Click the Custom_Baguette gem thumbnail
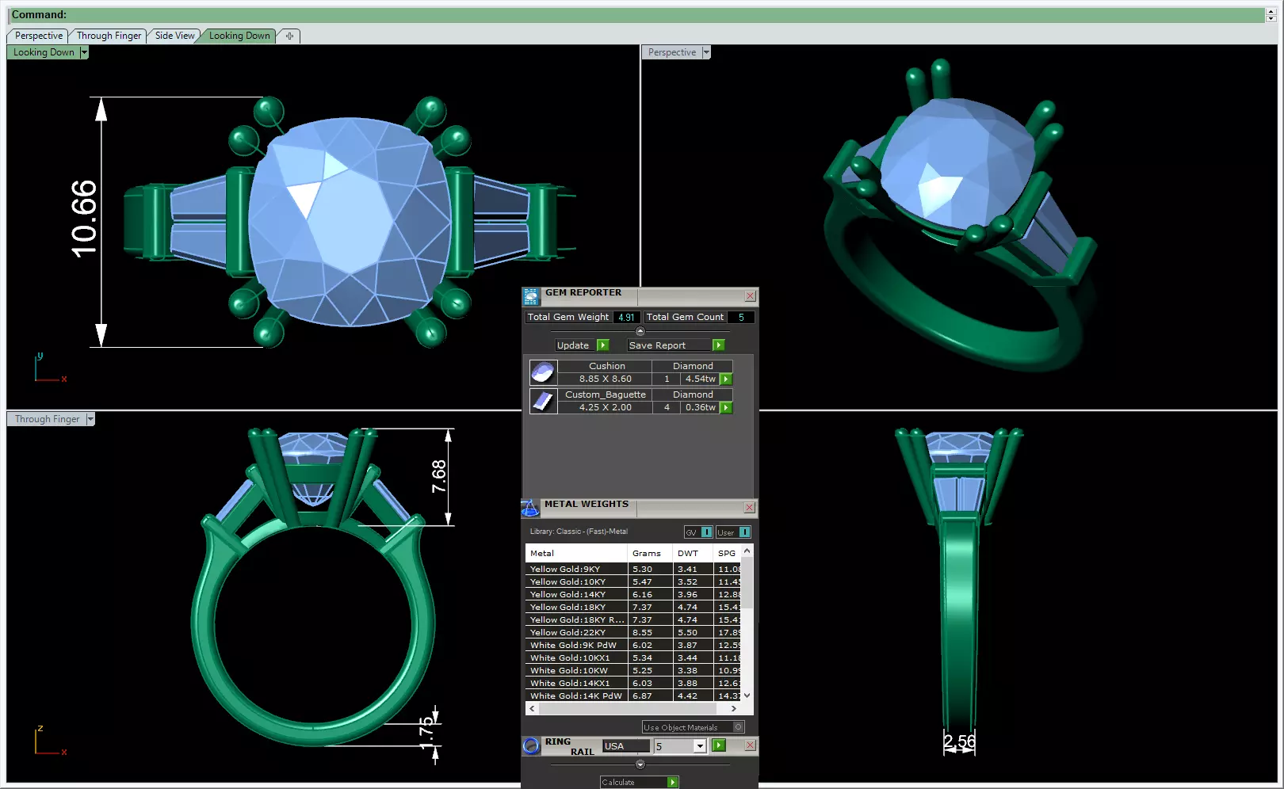The height and width of the screenshot is (789, 1284). 543,401
